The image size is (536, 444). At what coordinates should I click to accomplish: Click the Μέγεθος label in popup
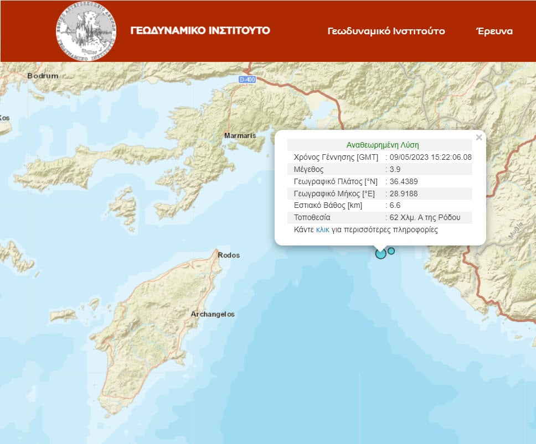coord(308,169)
